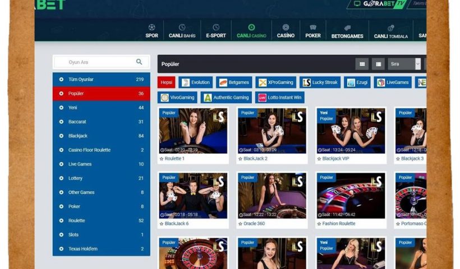460x269 pixels.
Task: Filter by Authentic Gaming provider
Action: (226, 98)
